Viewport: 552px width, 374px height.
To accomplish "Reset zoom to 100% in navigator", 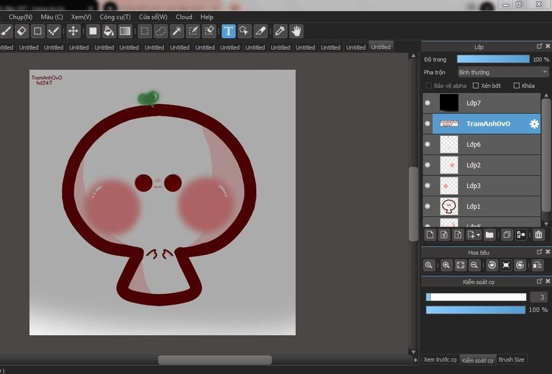I will coord(429,265).
